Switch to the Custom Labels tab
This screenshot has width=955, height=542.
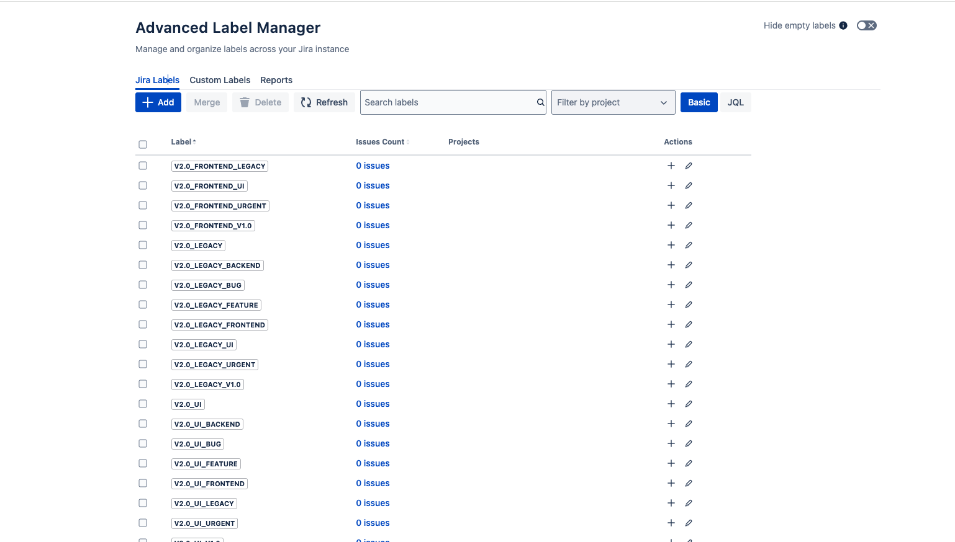pyautogui.click(x=220, y=80)
